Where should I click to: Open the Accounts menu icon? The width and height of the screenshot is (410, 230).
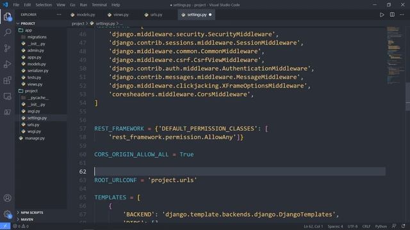[x=7, y=198]
